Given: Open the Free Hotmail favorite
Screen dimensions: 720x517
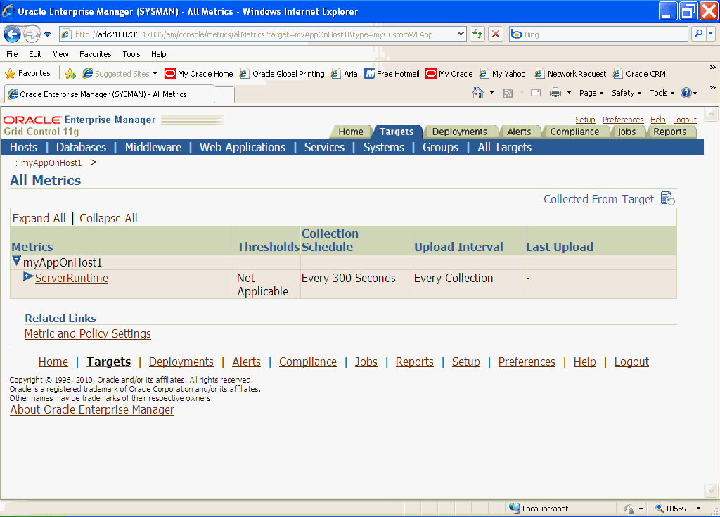Looking at the screenshot, I should [392, 74].
